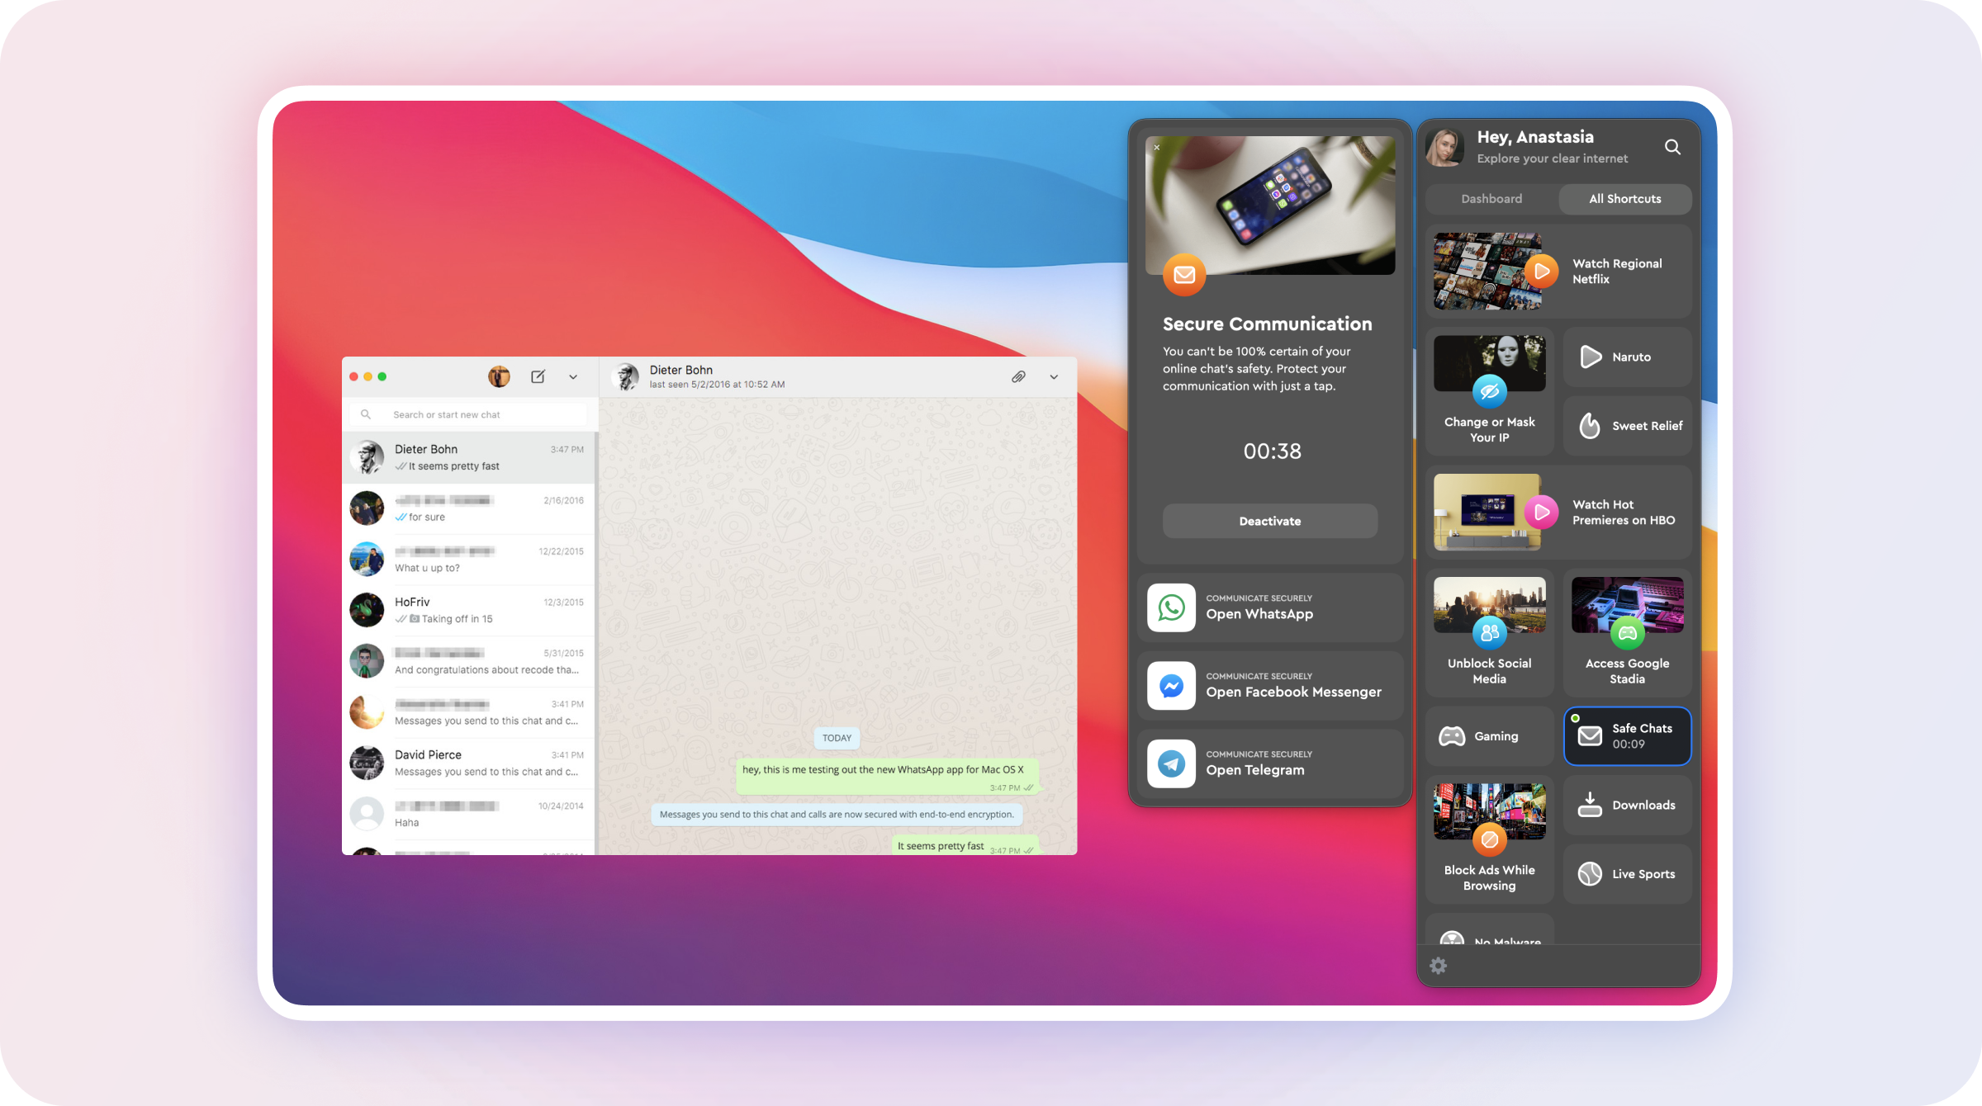
Task: Click the Naruto shortcut label
Action: pyautogui.click(x=1632, y=357)
